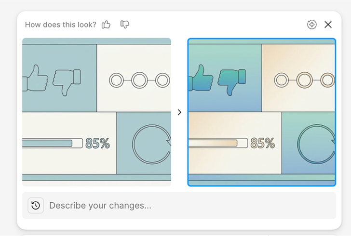The width and height of the screenshot is (351, 236).
Task: Open the prompt history clock icon
Action: [x=36, y=205]
